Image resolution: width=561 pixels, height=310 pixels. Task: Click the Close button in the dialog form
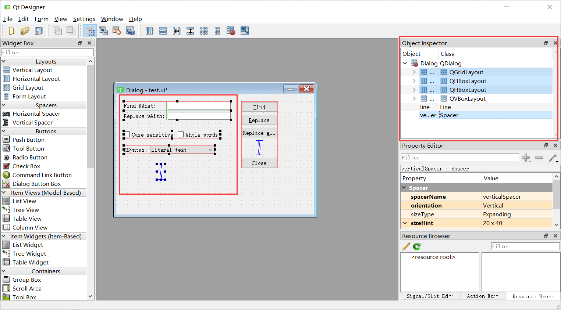pos(259,163)
